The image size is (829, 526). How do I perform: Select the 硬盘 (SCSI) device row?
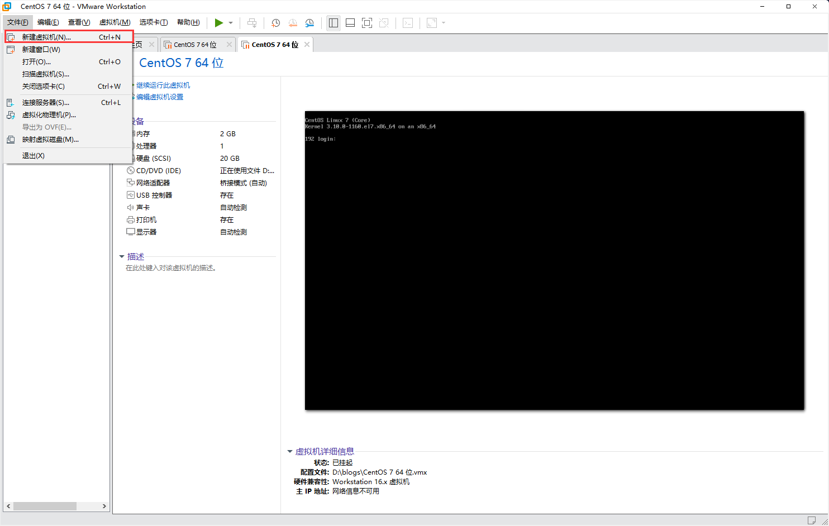point(201,158)
